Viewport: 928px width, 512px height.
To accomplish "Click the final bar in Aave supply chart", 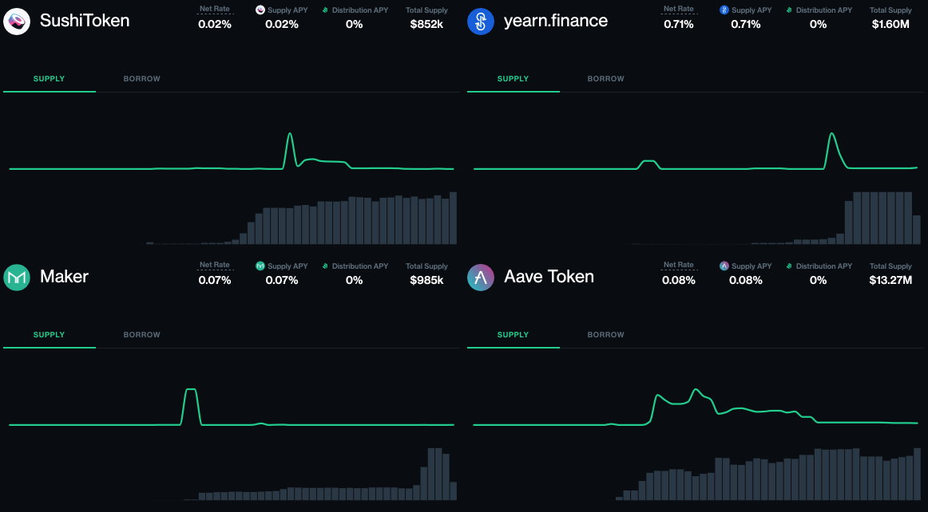I will tap(918, 475).
